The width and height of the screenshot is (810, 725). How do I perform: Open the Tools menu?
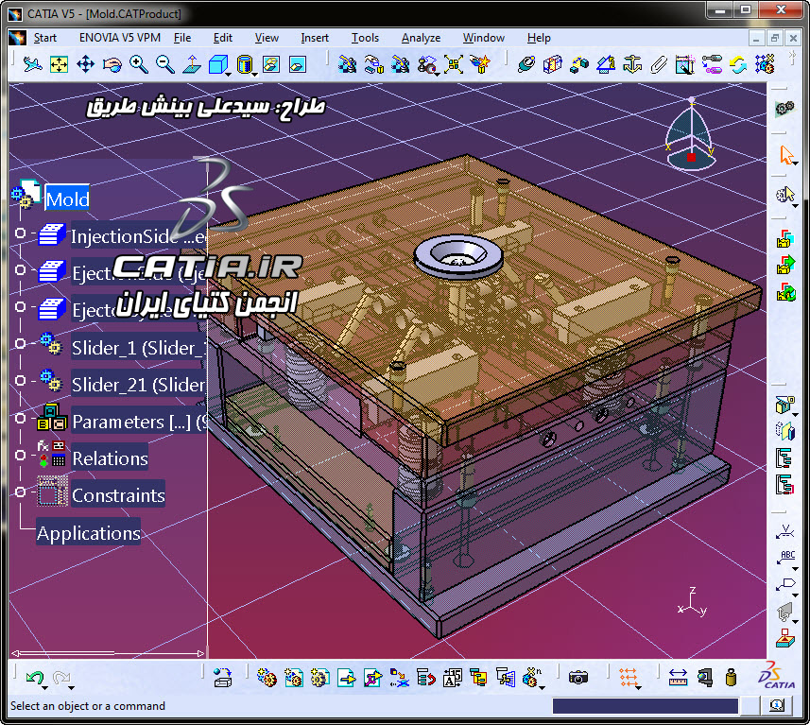click(x=365, y=38)
